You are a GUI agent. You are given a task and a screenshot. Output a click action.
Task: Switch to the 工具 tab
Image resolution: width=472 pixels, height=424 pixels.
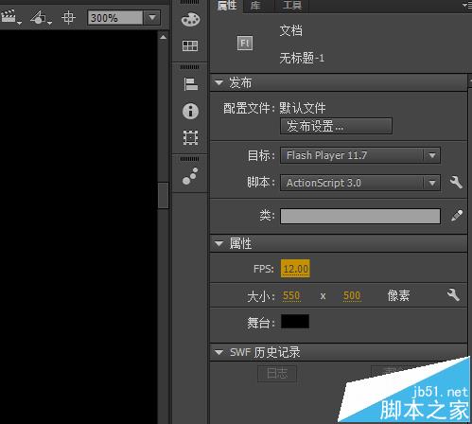click(292, 6)
